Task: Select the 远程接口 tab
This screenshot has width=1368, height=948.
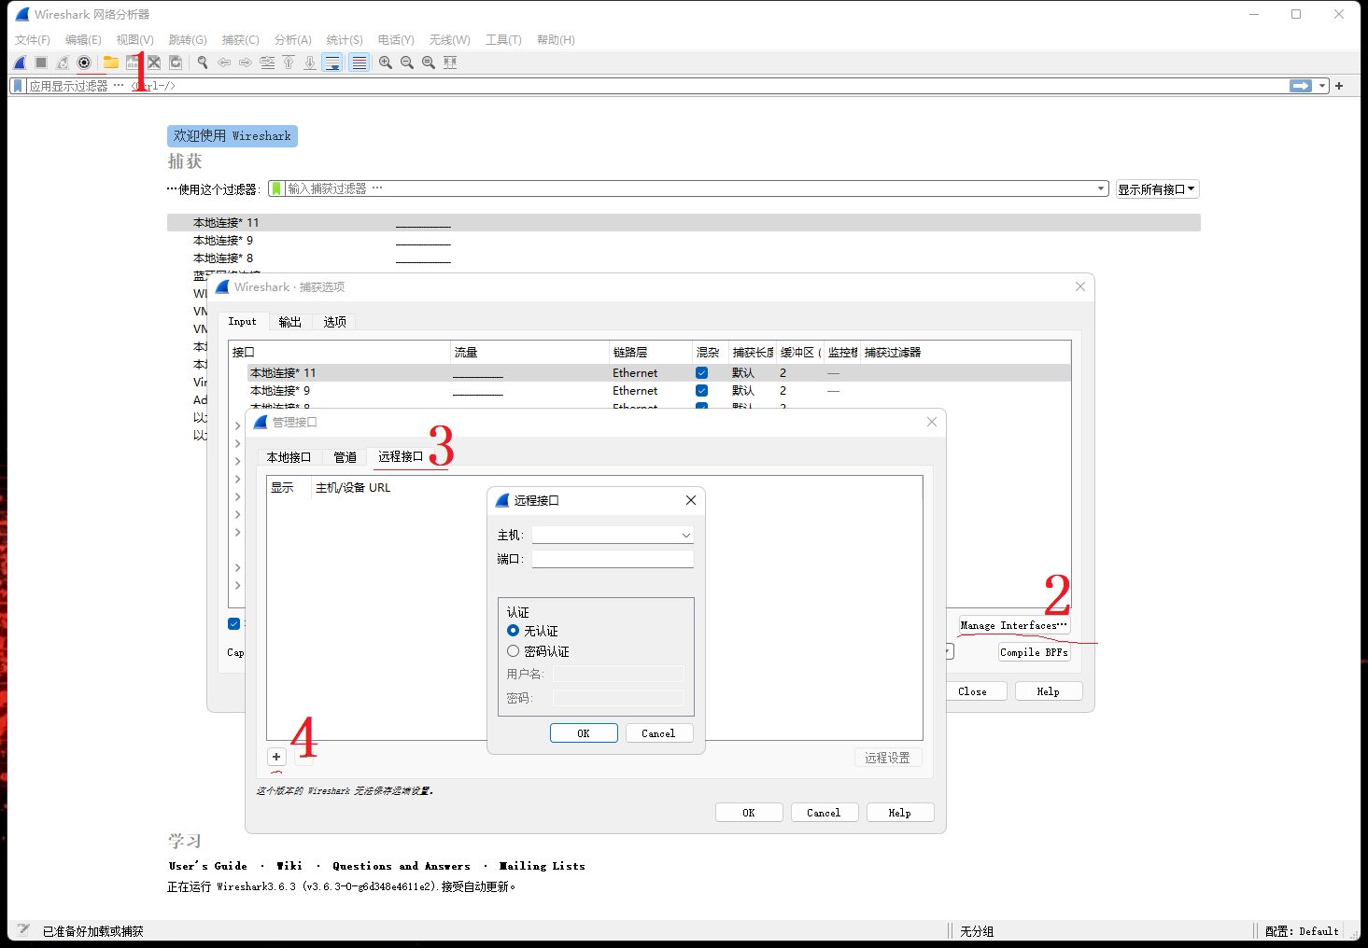Action: 402,456
